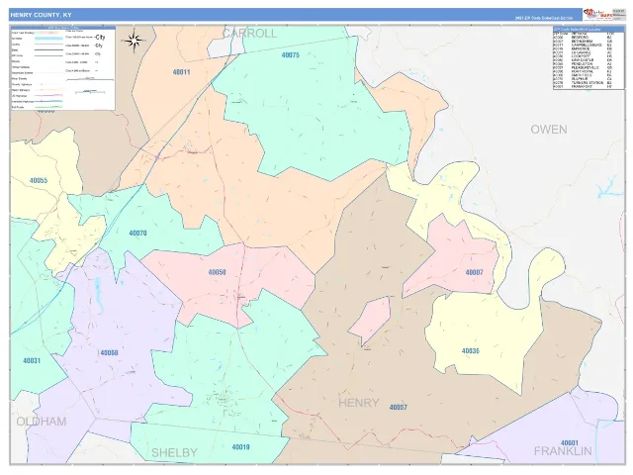633x475 pixels.
Task: Click the SHELBY county name
Action: click(174, 453)
